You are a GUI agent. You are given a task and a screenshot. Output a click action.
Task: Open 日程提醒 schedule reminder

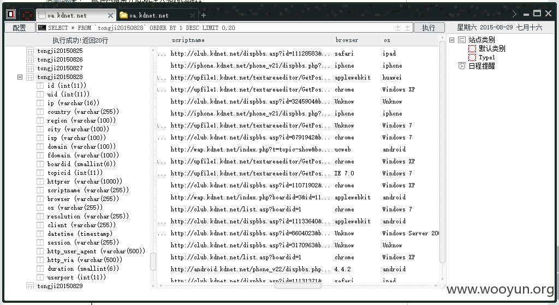pos(481,66)
